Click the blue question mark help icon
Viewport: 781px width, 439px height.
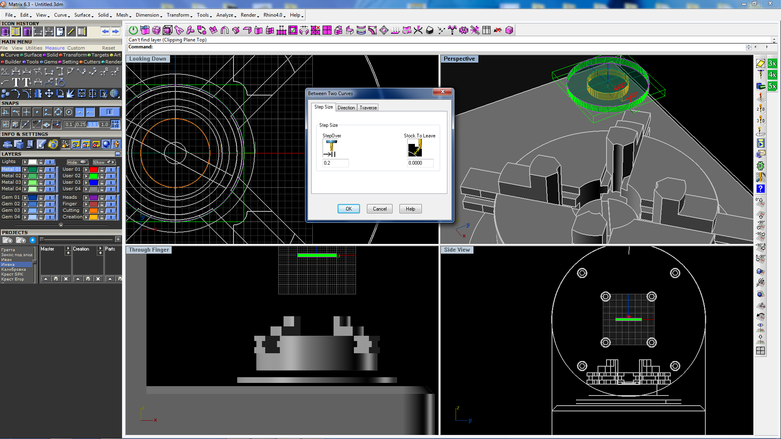pos(760,189)
